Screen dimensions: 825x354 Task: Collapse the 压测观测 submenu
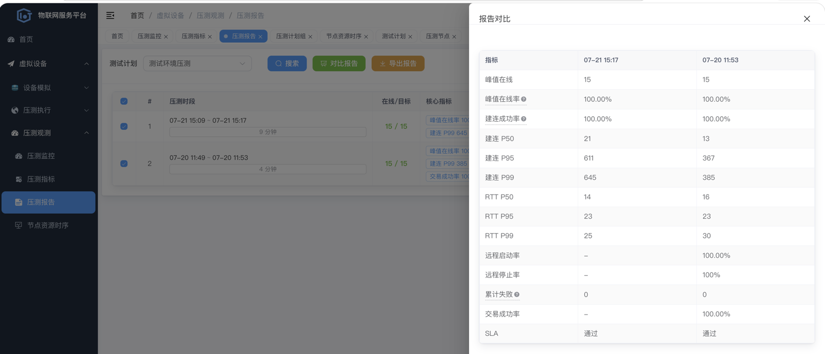(x=86, y=133)
